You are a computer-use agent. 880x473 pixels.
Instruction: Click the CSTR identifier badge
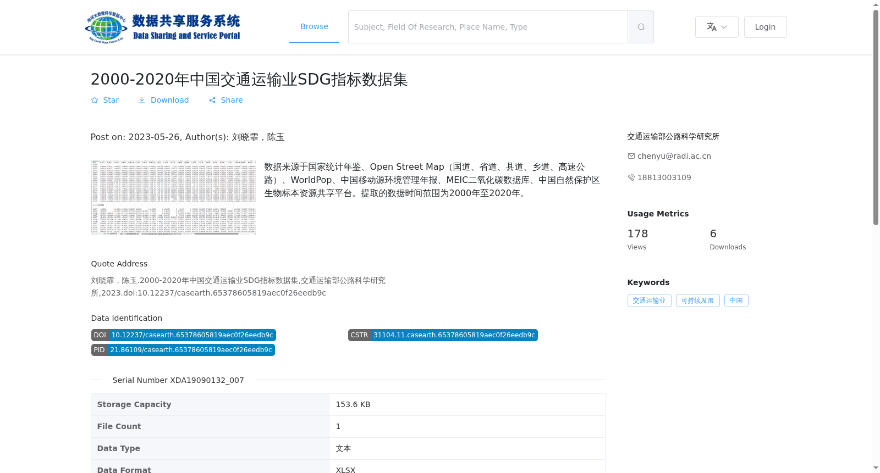(x=443, y=335)
